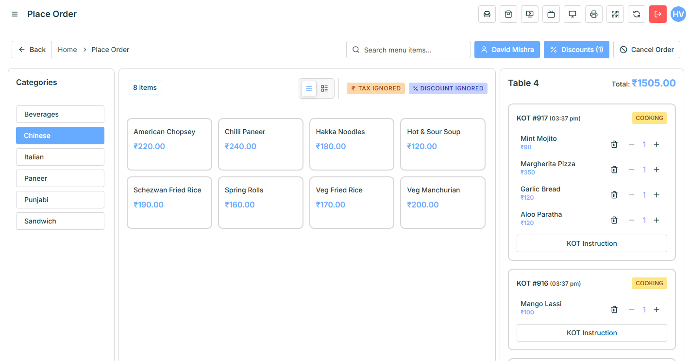Open the QR code icon

[x=615, y=14]
